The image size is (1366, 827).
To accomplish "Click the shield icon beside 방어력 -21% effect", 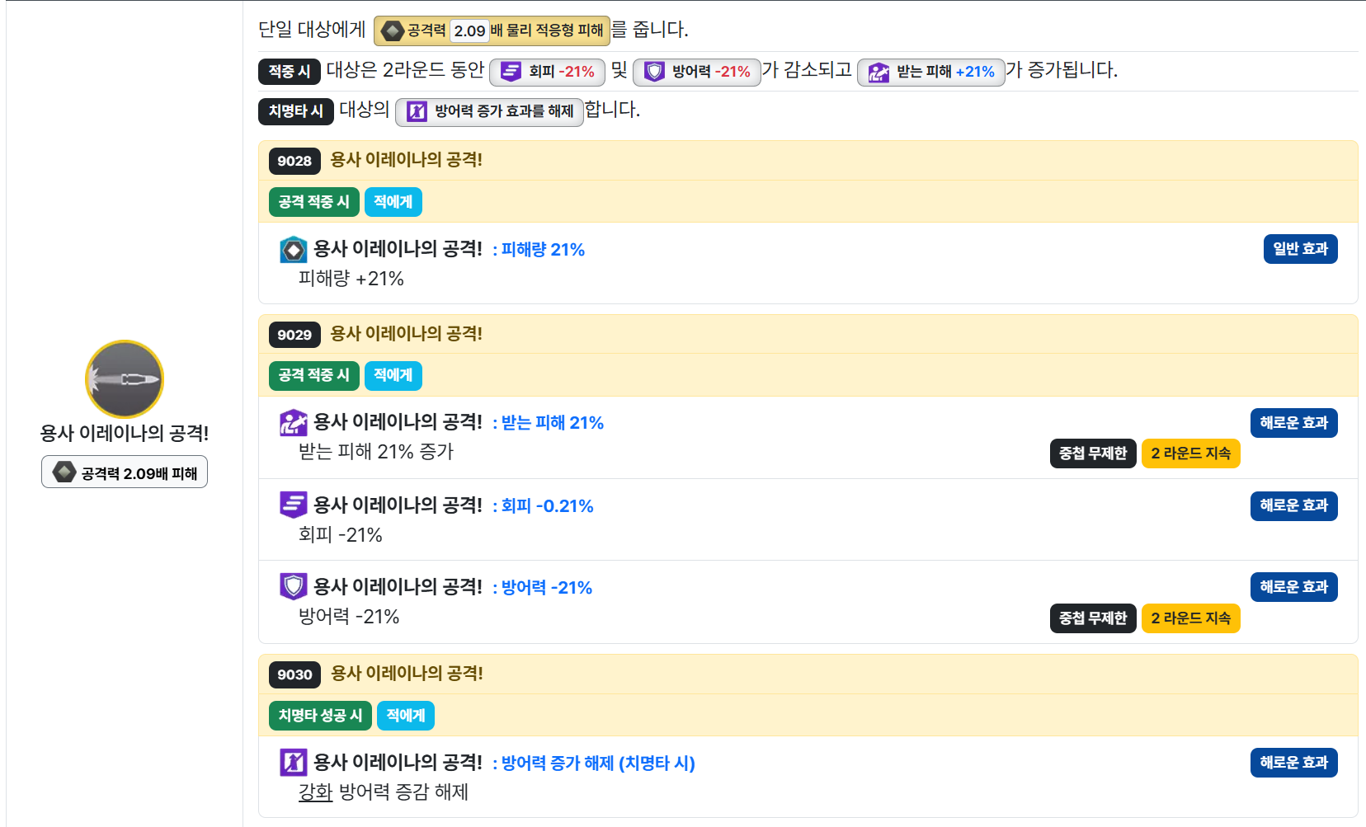I will click(x=293, y=586).
